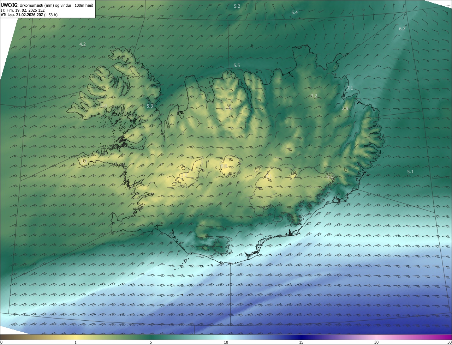Click the 2.9 value on the map
This screenshot has height=345, width=452.
click(345, 108)
